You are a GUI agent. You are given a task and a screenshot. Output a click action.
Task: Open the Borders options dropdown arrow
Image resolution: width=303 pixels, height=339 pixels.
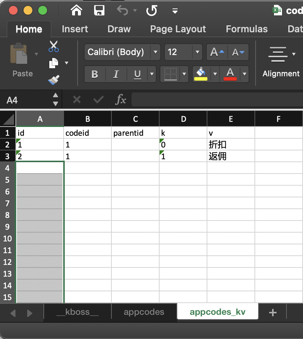click(184, 74)
